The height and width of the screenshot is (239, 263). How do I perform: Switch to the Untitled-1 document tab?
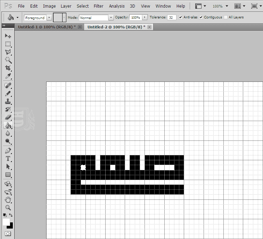46,27
